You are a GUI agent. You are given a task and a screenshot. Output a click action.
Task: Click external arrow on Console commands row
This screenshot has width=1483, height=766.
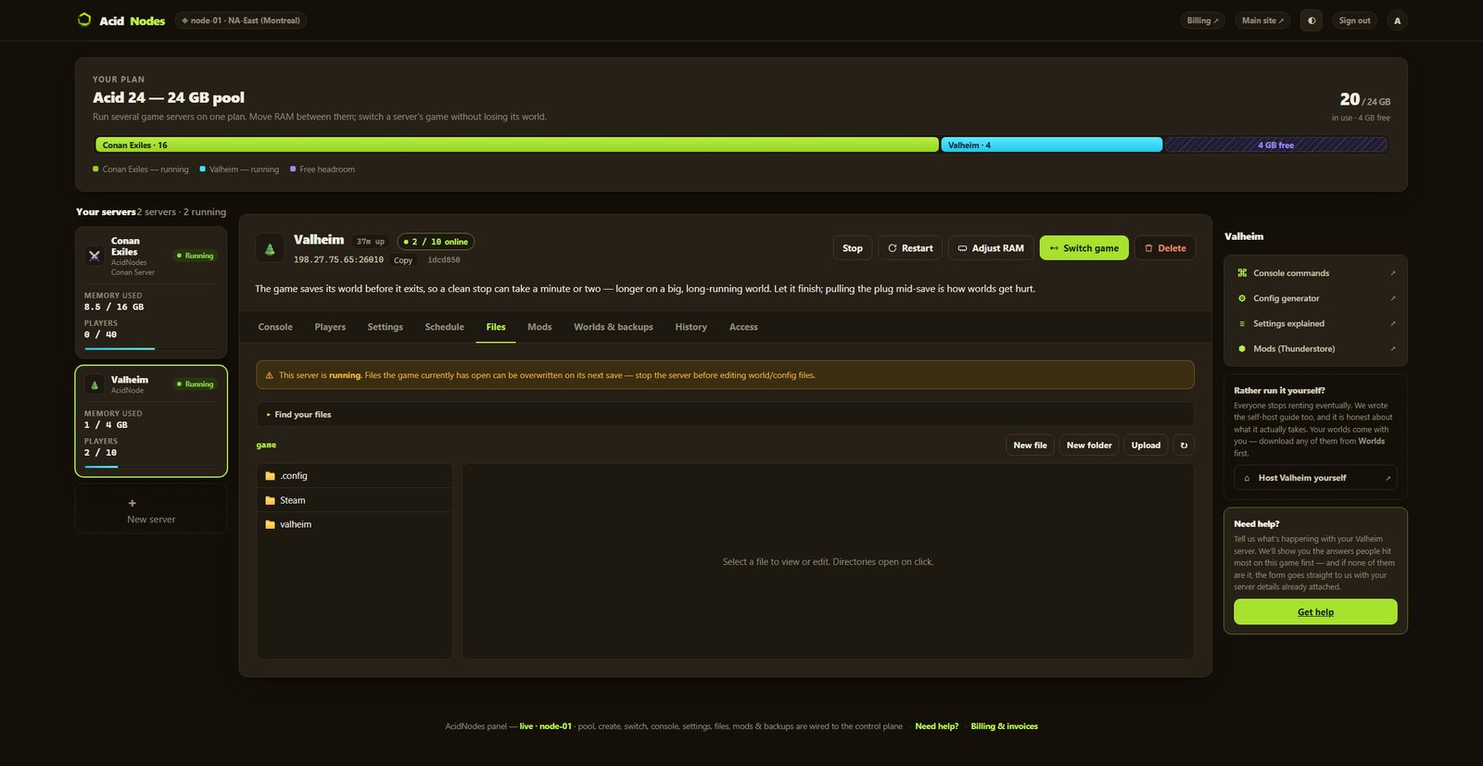tap(1392, 273)
